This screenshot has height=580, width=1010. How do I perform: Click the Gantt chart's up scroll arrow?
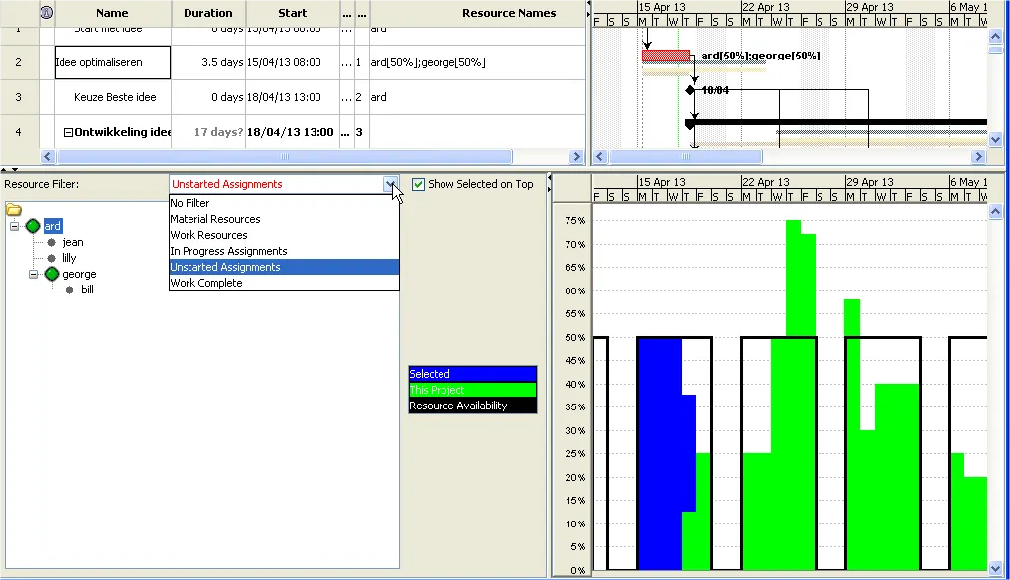[995, 36]
